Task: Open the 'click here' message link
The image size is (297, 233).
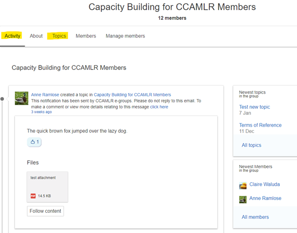Action: pyautogui.click(x=159, y=107)
